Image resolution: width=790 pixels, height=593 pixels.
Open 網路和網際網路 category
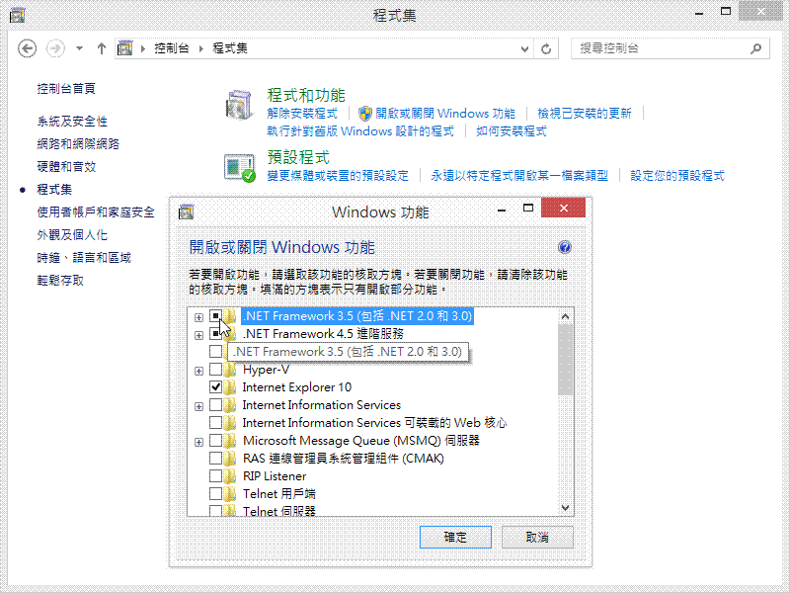[78, 144]
